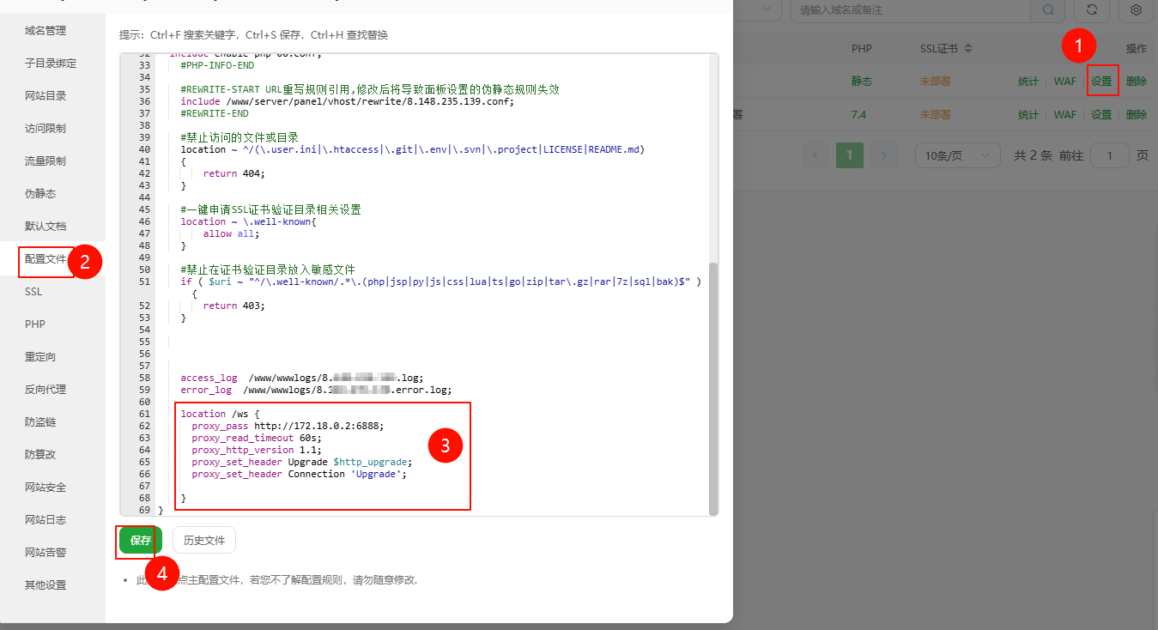Refresh the site list with the reload icon

[x=1091, y=9]
